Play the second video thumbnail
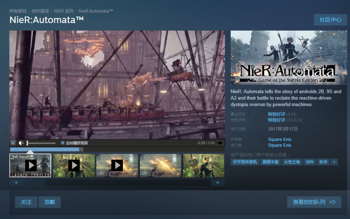Viewport: 350px width, 219px height. 74,165
